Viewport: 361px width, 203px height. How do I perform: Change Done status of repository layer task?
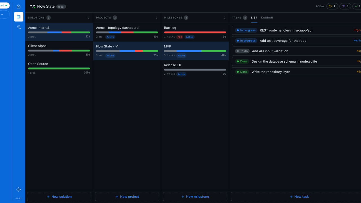tap(242, 72)
